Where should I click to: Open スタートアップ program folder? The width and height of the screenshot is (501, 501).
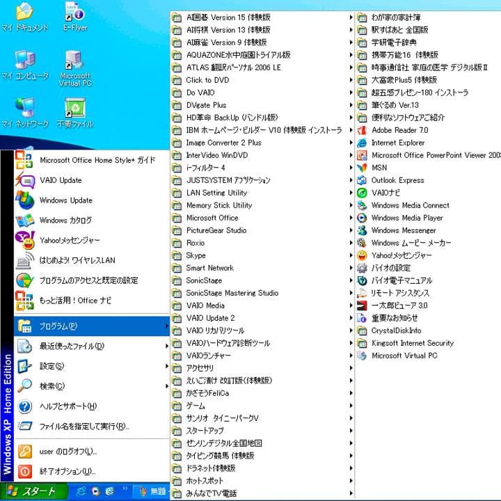[x=263, y=431]
